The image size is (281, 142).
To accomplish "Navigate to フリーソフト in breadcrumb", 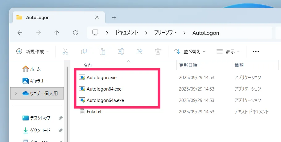I will 165,33.
